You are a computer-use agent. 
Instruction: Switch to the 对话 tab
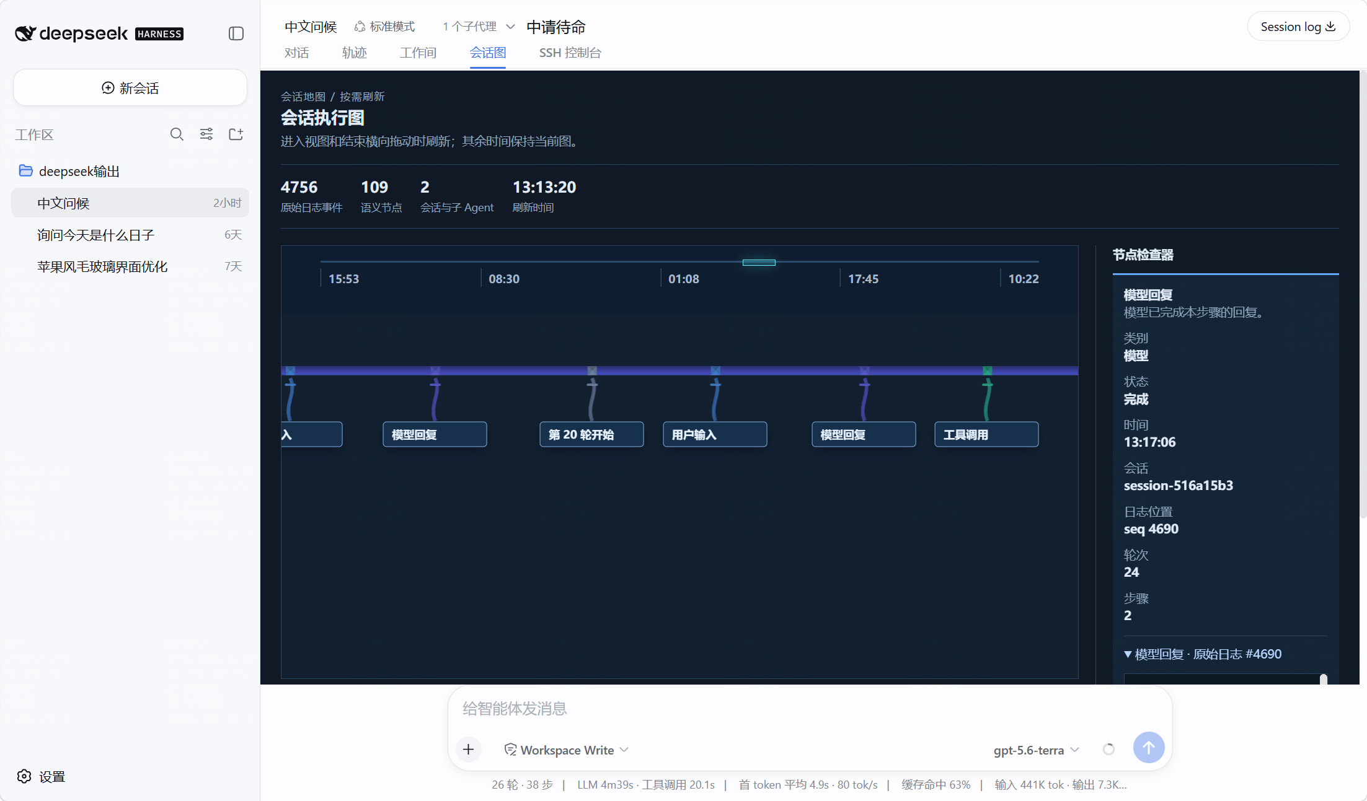click(x=296, y=53)
